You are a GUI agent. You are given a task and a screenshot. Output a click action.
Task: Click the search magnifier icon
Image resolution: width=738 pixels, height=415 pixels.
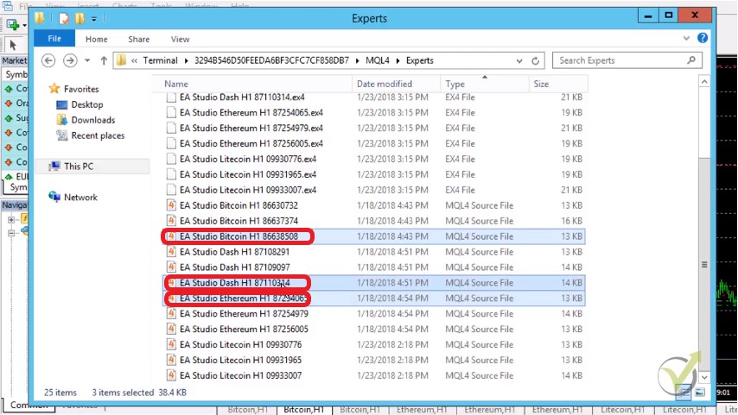click(x=691, y=60)
